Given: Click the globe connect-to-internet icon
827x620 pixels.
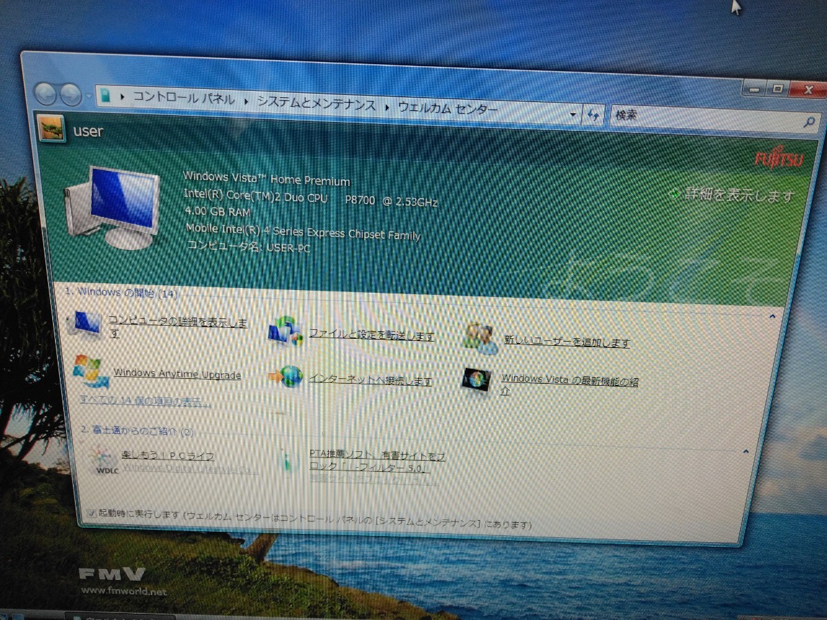Looking at the screenshot, I should (286, 376).
